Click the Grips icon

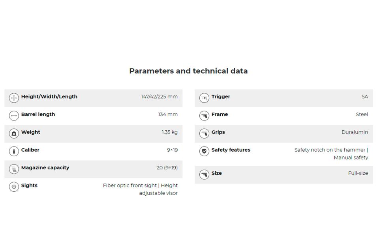[x=204, y=133]
